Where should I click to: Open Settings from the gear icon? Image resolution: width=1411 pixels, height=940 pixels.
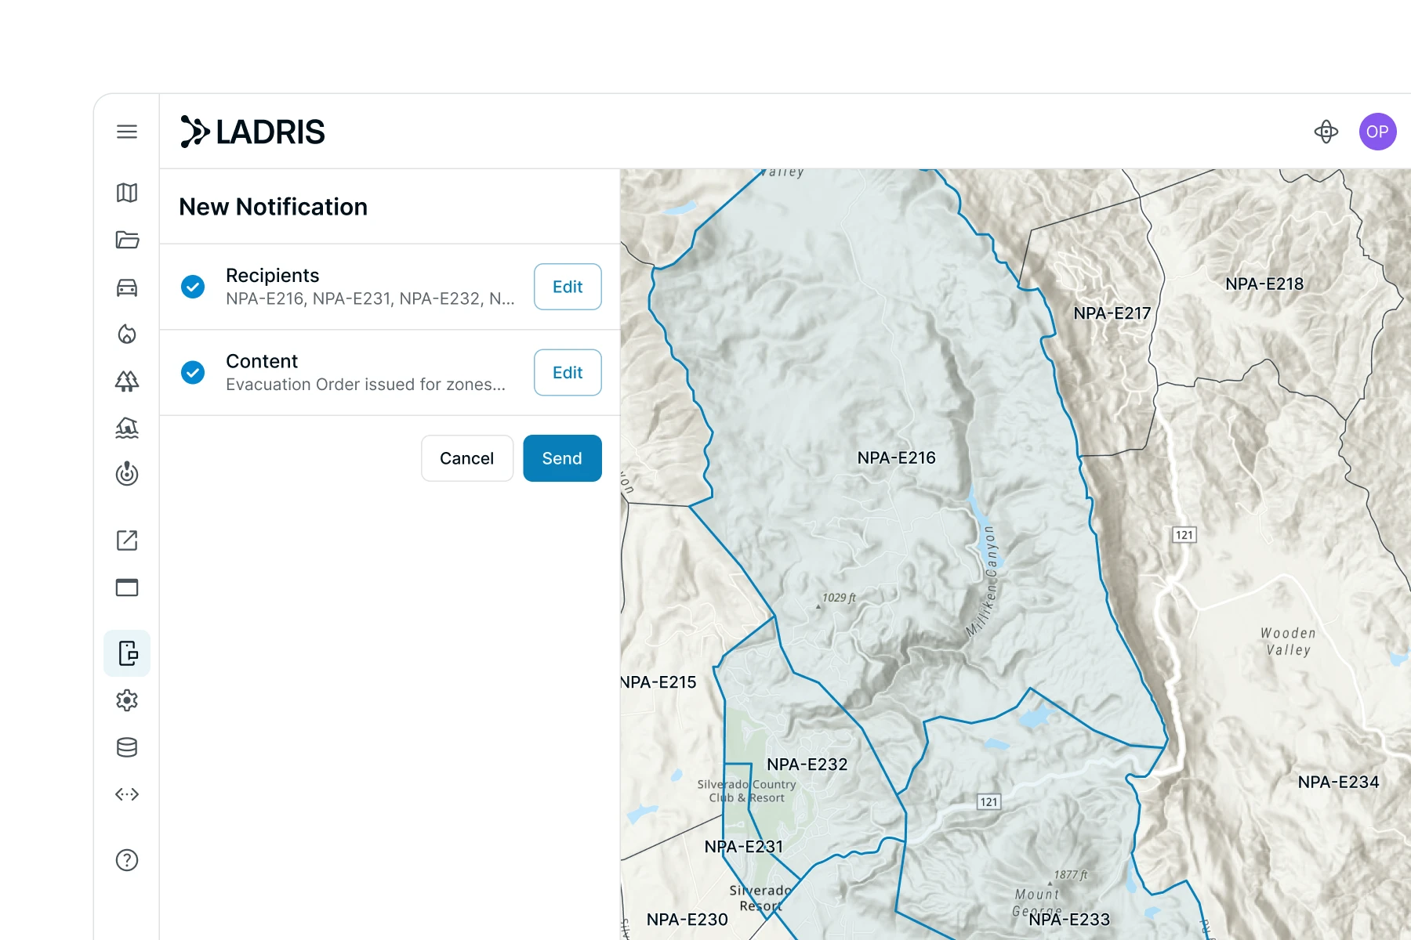click(x=127, y=700)
